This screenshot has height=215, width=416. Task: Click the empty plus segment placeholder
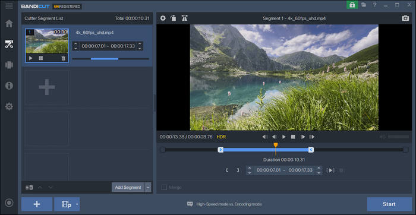click(47, 87)
